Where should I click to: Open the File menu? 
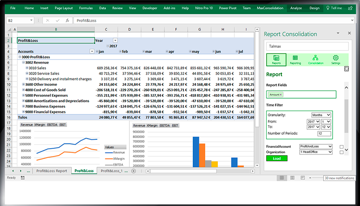coord(13,8)
